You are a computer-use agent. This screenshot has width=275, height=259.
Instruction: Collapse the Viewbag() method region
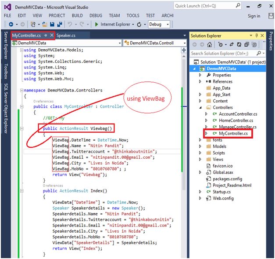point(22,128)
